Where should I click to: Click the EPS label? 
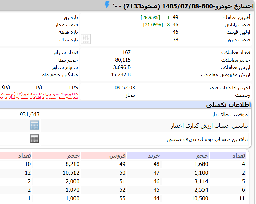[73, 88]
